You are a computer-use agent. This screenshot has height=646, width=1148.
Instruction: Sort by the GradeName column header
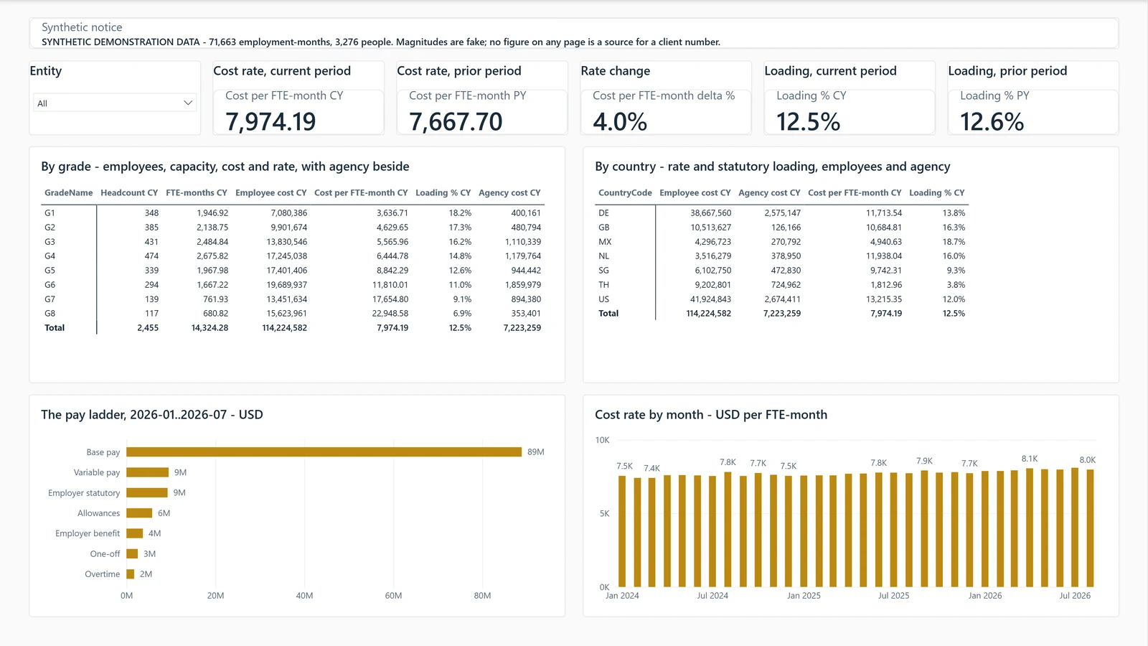[68, 193]
